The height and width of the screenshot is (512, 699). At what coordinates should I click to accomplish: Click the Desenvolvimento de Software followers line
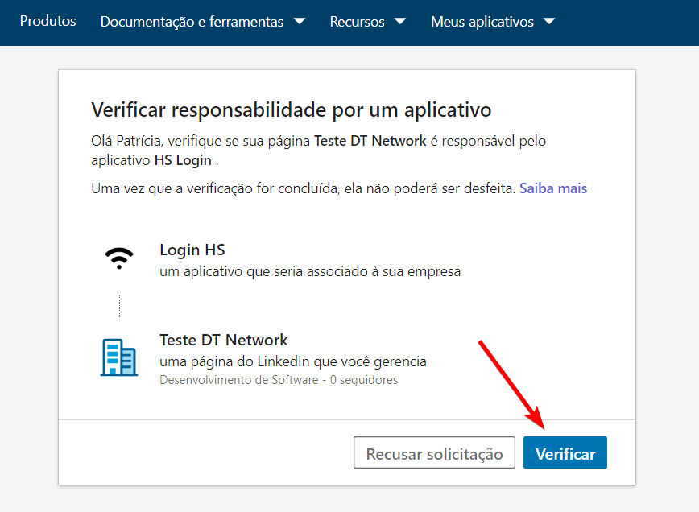tap(278, 380)
